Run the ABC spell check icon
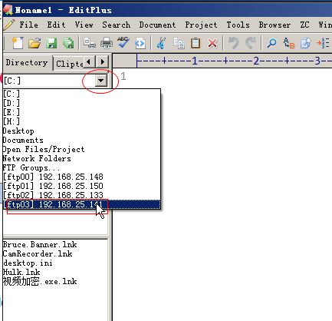 [x=123, y=42]
